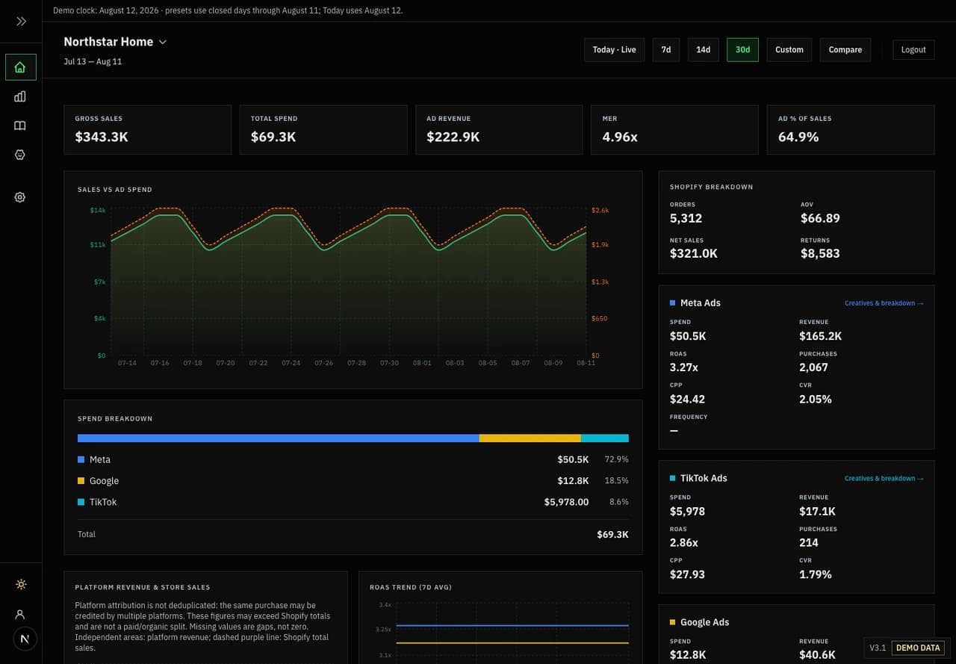This screenshot has width=956, height=664.
Task: Select the 30d date range
Action: 742,50
